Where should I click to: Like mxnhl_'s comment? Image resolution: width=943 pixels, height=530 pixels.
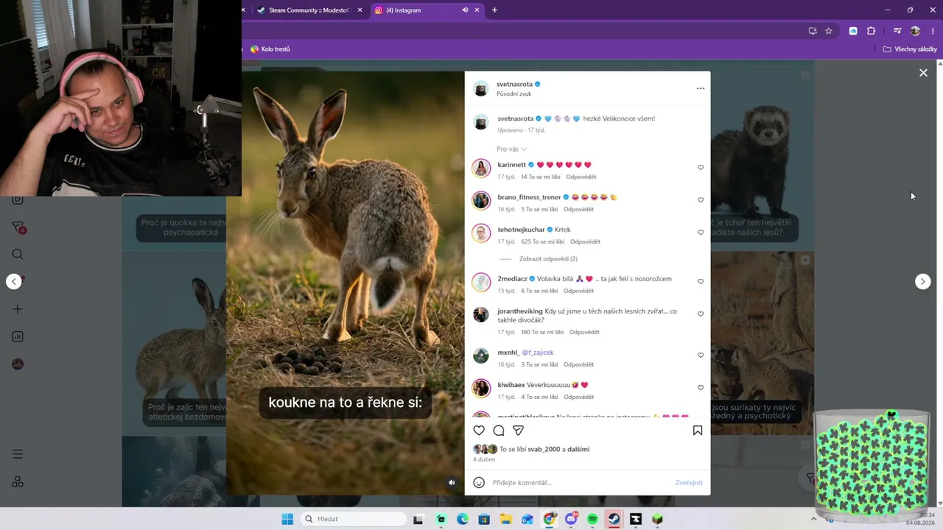tap(701, 356)
